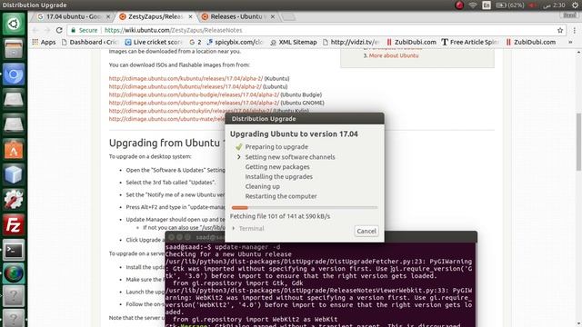Open the Files manager in dock
Viewport: 582px width, 327px height.
tap(14, 49)
